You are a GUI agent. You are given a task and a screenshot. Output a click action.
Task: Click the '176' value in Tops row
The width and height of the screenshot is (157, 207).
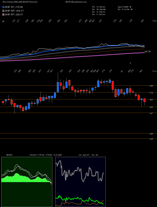[x=115, y=21]
